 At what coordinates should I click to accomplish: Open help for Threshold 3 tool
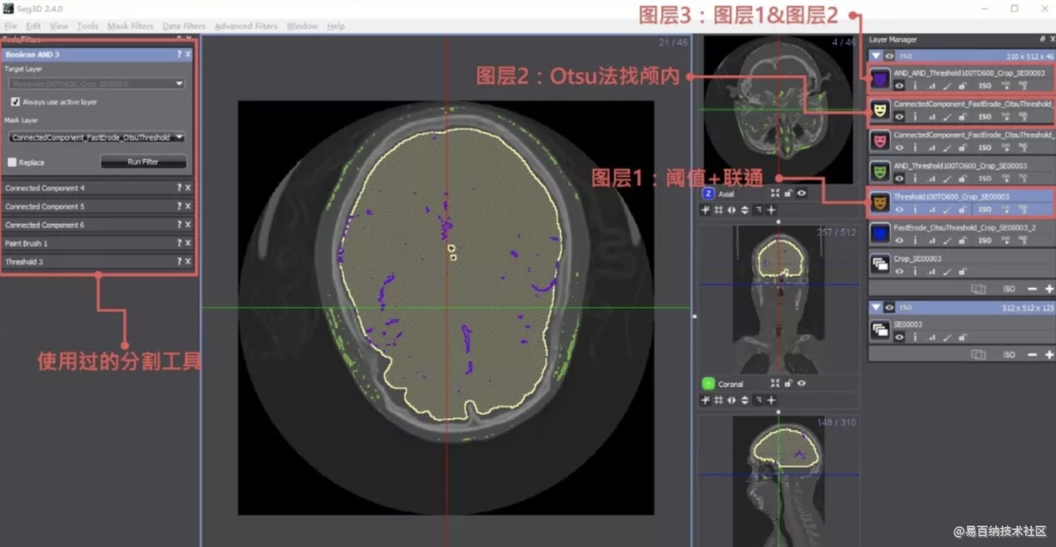pyautogui.click(x=179, y=262)
